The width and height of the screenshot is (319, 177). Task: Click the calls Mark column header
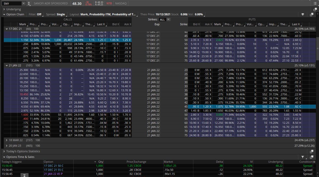(x=23, y=24)
